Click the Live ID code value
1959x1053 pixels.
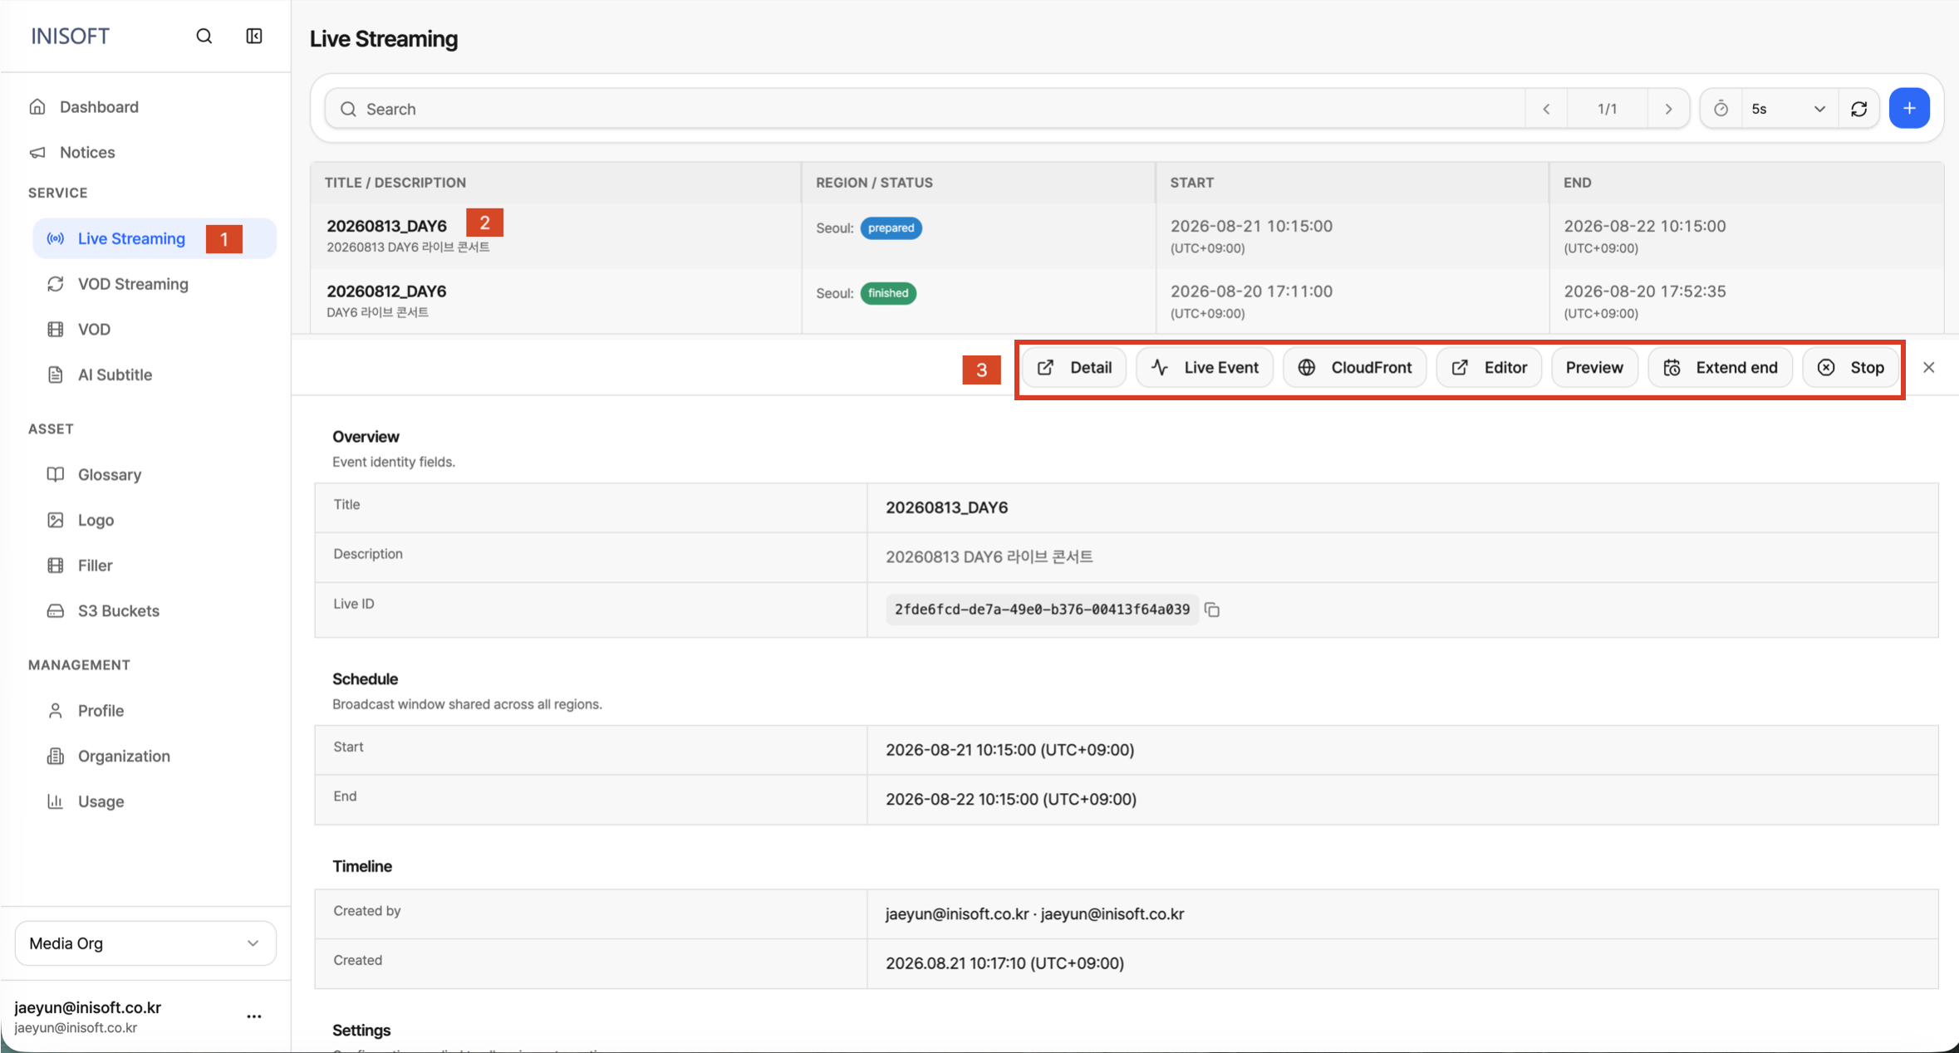pos(1042,610)
